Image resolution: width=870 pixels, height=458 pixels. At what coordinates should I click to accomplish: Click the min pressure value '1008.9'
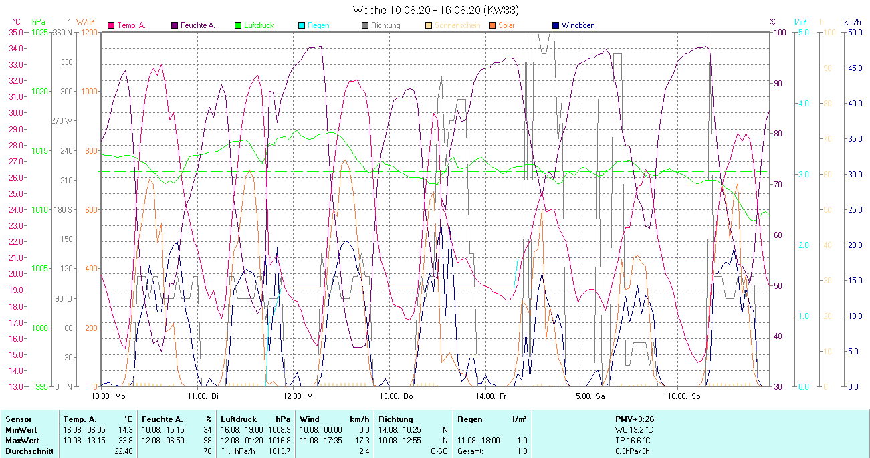click(279, 430)
